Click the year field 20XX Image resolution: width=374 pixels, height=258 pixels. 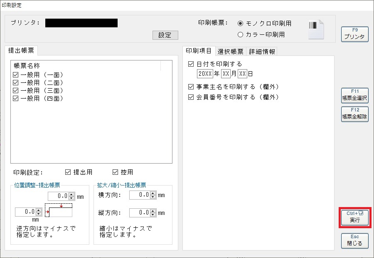(205, 74)
